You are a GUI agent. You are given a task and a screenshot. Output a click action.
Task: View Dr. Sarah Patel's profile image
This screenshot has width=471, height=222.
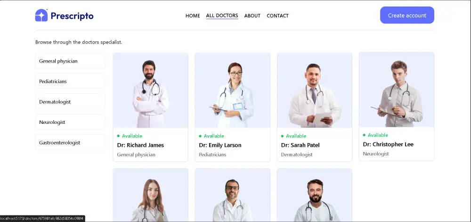click(315, 91)
